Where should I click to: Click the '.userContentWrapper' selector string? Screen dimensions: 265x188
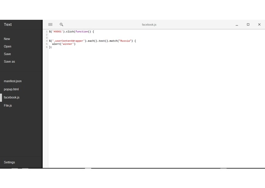pyautogui.click(x=69, y=41)
